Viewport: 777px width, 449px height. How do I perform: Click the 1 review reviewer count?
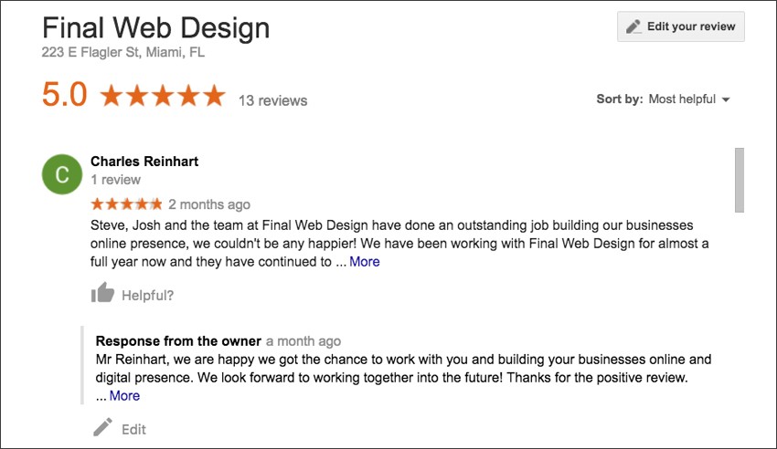point(115,180)
